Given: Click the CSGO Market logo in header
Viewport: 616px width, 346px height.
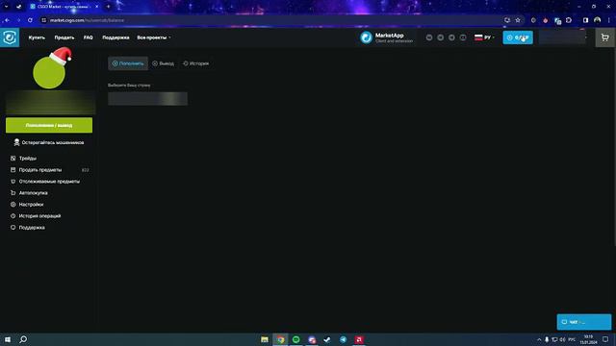Looking at the screenshot, I should click(10, 37).
